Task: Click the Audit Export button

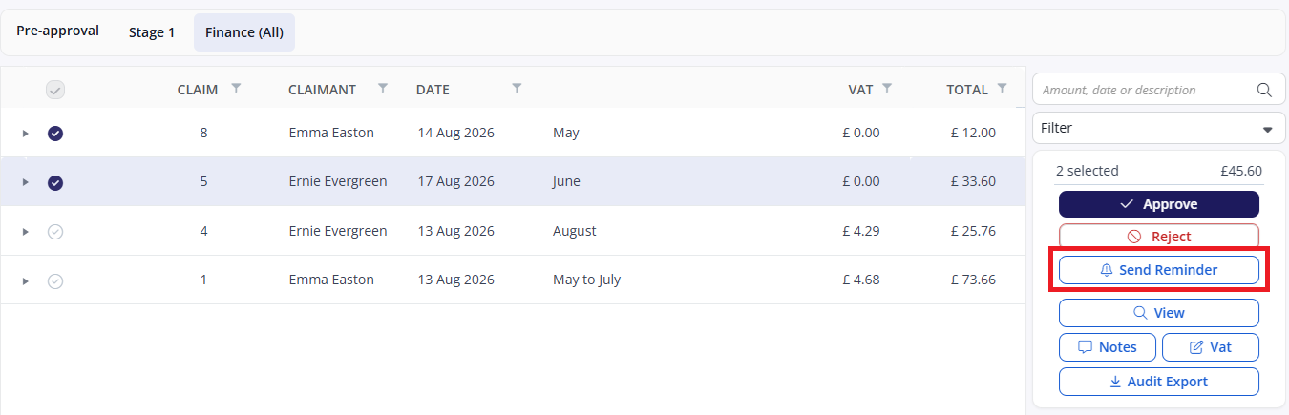Action: pos(1159,382)
